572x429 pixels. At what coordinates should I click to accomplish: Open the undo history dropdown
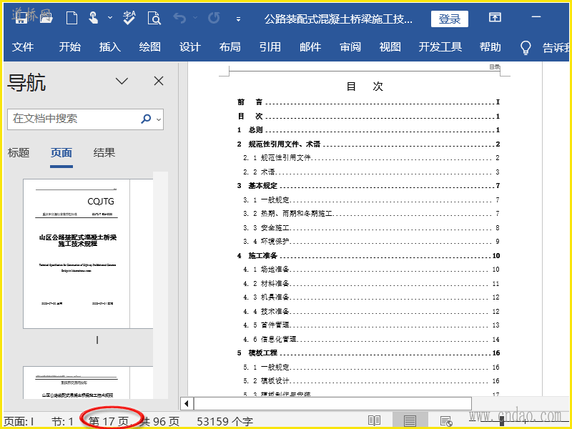tap(195, 17)
